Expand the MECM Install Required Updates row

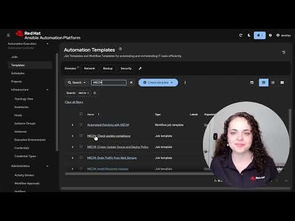click(x=73, y=169)
